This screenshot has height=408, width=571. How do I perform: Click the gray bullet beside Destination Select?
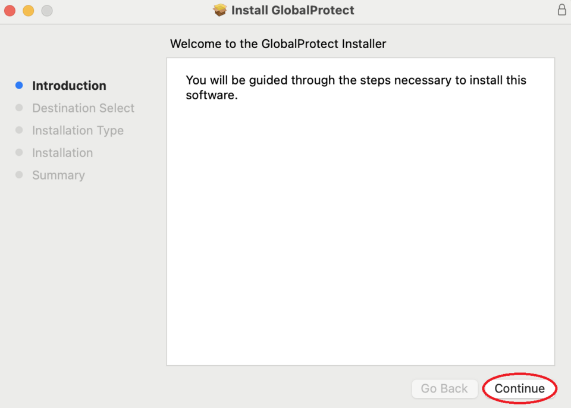tap(19, 108)
